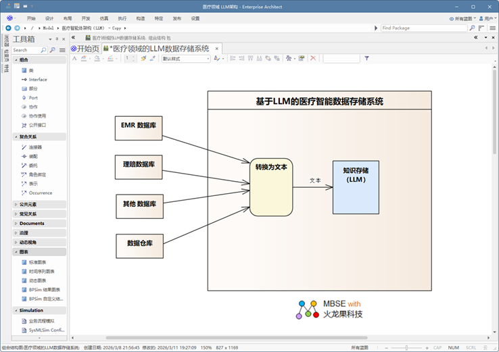Select the 转换为文本 element in the diagram
The image size is (499, 352).
tap(271, 186)
